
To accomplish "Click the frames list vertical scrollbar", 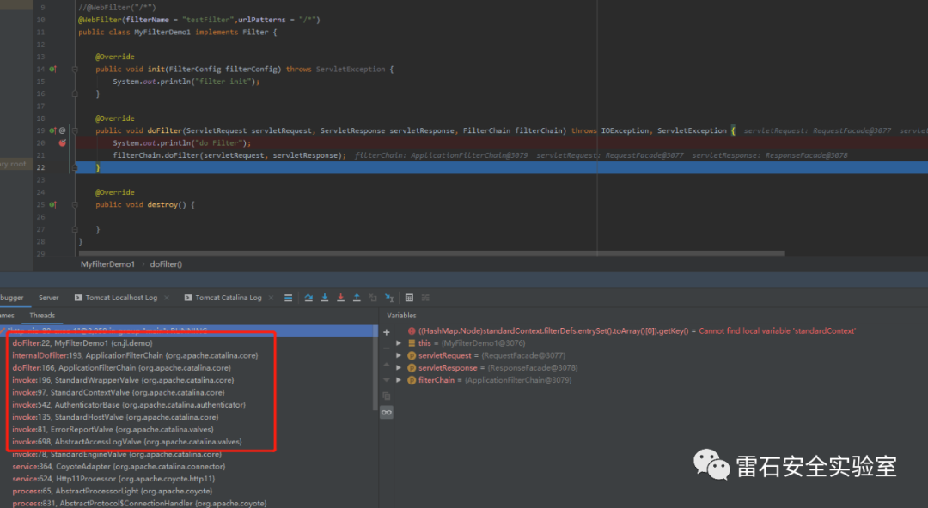I will pos(375,368).
